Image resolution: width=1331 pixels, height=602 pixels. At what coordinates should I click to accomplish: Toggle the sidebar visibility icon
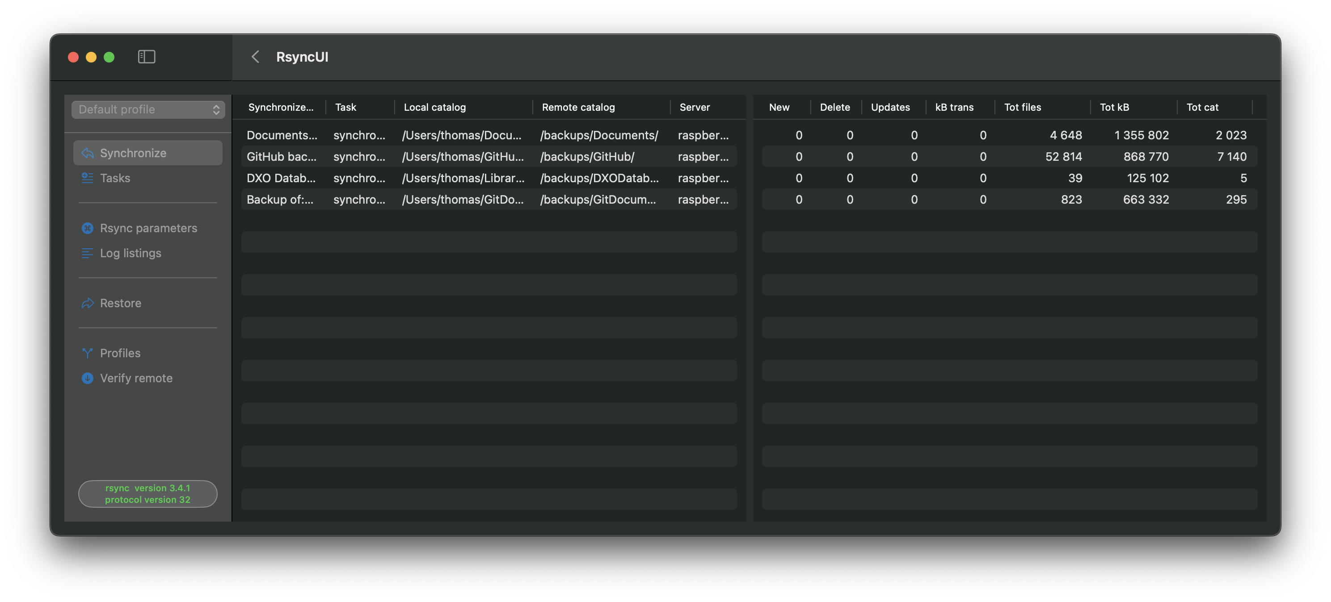coord(147,57)
